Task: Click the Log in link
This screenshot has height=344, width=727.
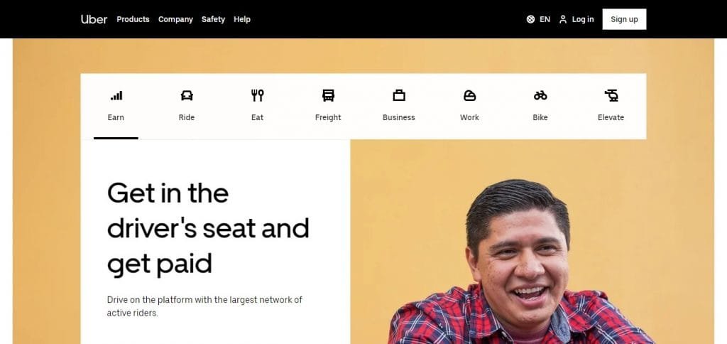Action: [583, 19]
